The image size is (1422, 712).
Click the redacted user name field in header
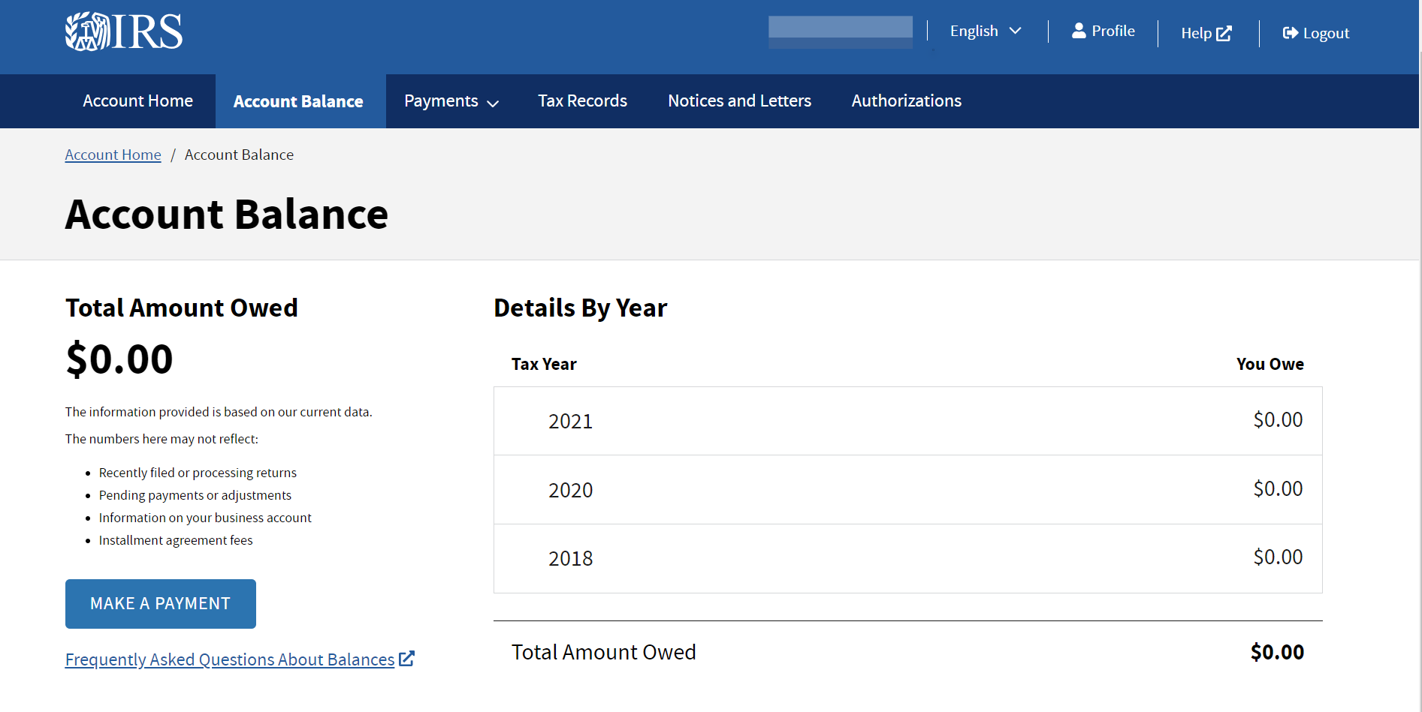point(841,32)
